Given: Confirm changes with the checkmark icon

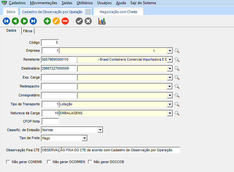Looking at the screenshot, I should tap(79, 21).
